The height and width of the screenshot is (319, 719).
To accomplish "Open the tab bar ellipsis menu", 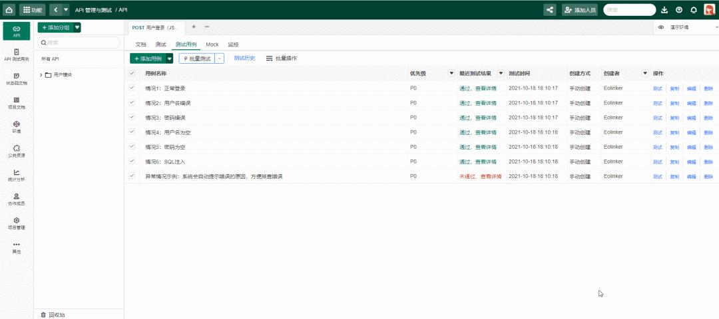I will (x=207, y=27).
